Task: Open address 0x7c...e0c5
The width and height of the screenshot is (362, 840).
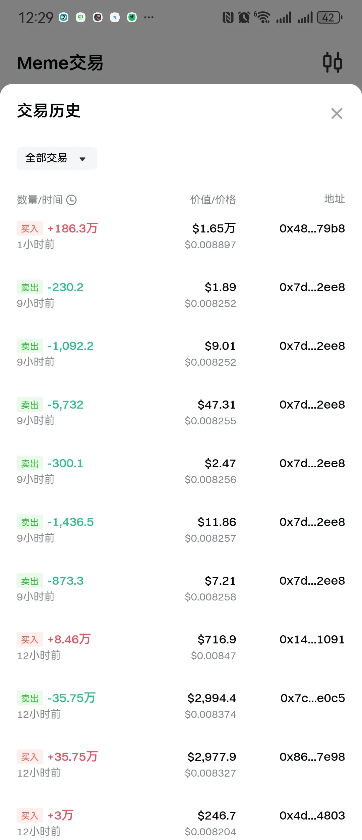Action: coord(313,698)
